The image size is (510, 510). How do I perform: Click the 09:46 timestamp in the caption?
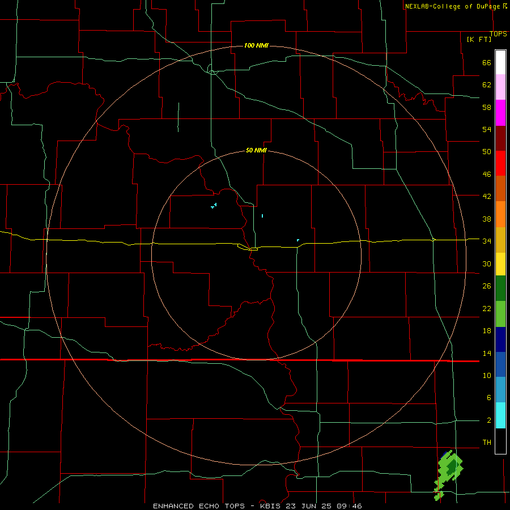pyautogui.click(x=349, y=506)
